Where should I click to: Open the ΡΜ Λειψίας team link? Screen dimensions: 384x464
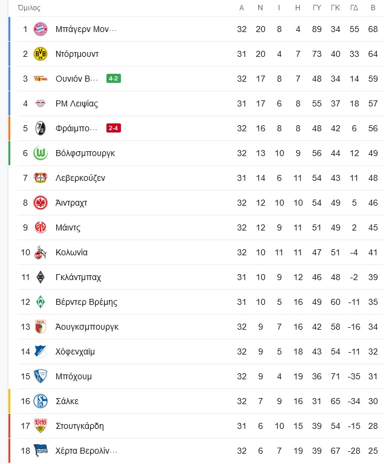tap(77, 104)
